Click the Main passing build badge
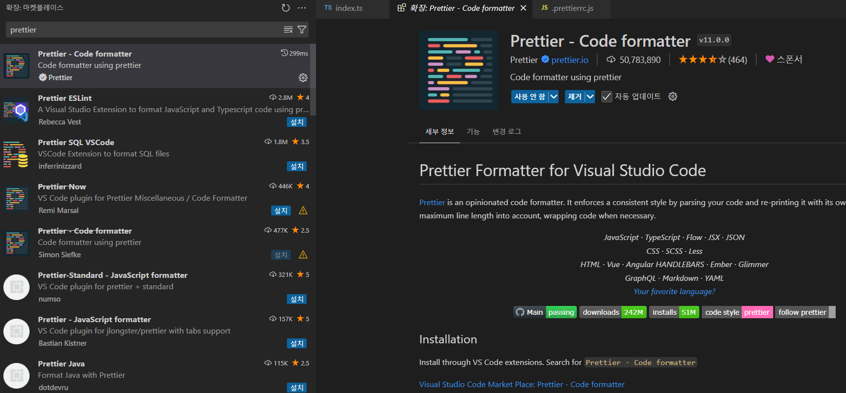Image resolution: width=846 pixels, height=393 pixels. pos(545,312)
